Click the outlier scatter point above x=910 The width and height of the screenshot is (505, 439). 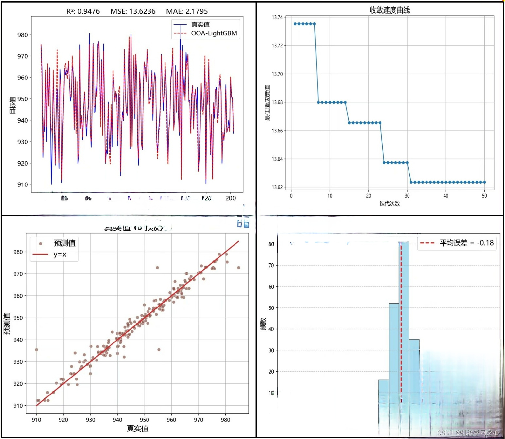point(36,350)
